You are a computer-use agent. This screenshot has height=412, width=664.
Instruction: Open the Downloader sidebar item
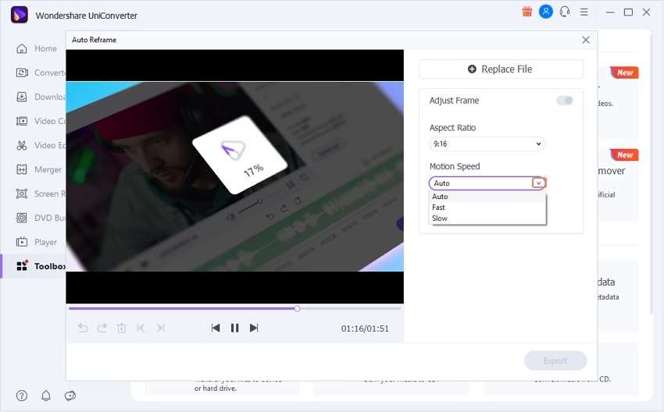pyautogui.click(x=41, y=97)
